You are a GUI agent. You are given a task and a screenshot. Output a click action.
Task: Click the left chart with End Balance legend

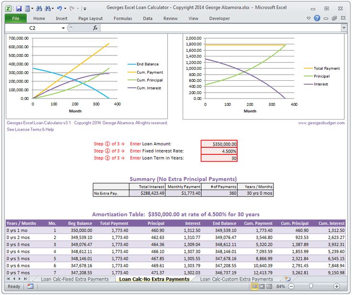pos(87,76)
